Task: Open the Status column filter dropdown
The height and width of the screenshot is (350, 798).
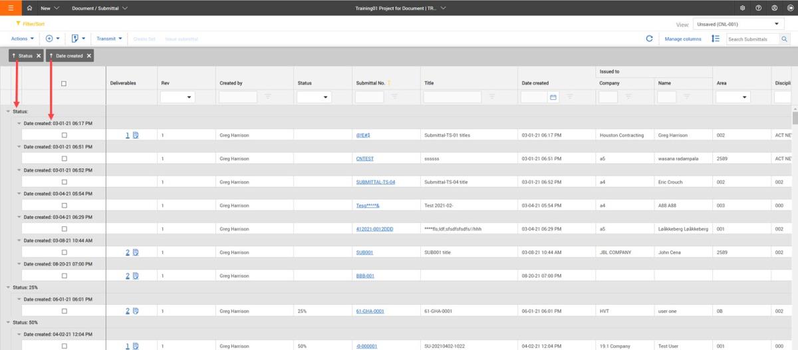Action: click(315, 97)
